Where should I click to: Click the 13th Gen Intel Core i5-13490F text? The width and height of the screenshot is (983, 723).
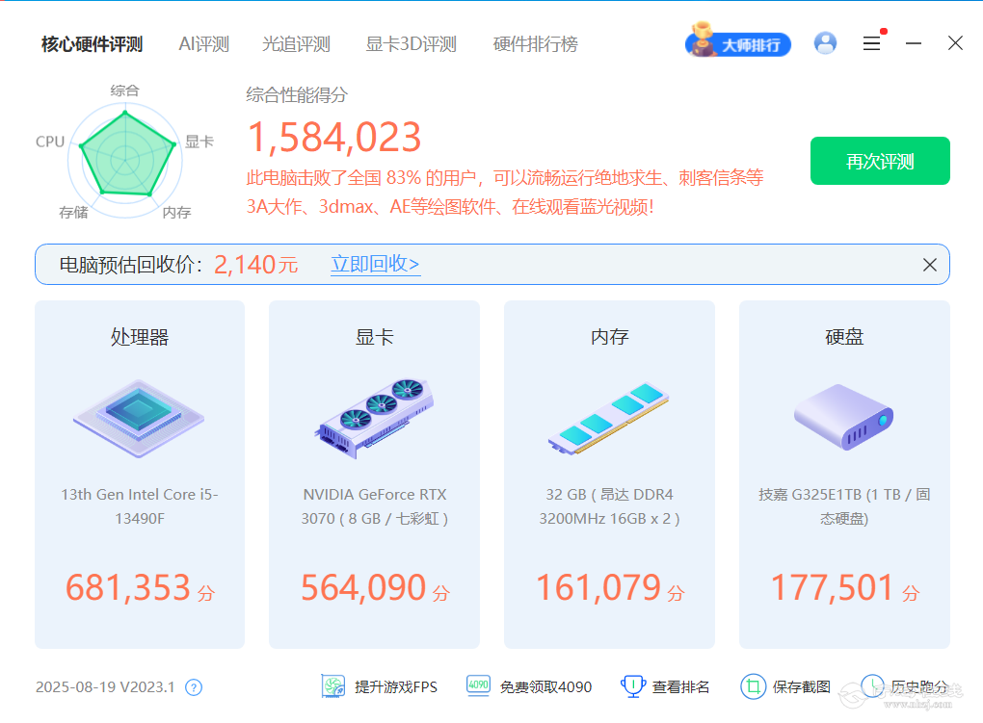140,506
